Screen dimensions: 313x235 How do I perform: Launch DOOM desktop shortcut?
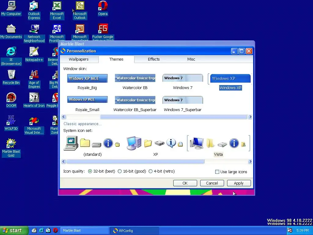(11, 100)
